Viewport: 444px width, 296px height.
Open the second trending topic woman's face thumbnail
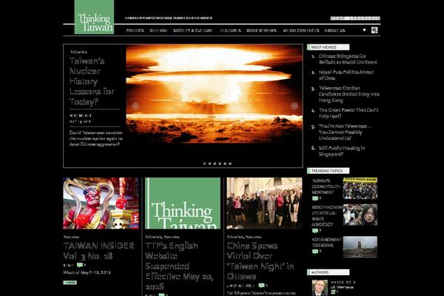click(x=360, y=215)
